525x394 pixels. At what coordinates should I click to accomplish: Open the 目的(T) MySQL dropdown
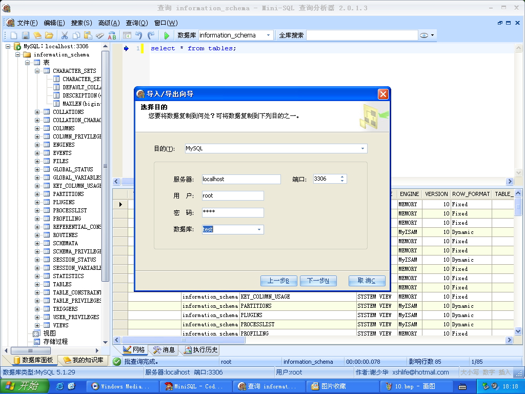(362, 148)
